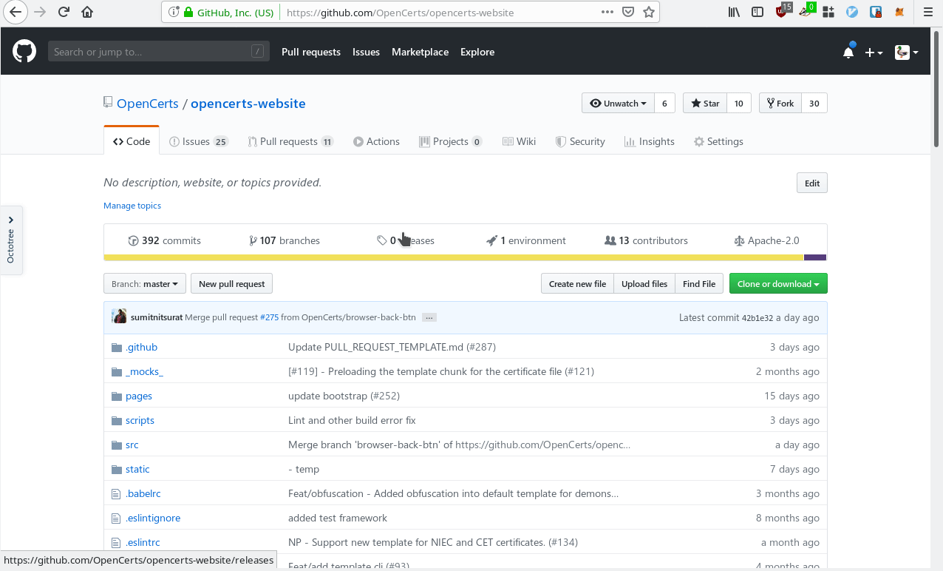The height and width of the screenshot is (571, 943).
Task: Click the yellow language statistics bar
Action: pos(443,257)
